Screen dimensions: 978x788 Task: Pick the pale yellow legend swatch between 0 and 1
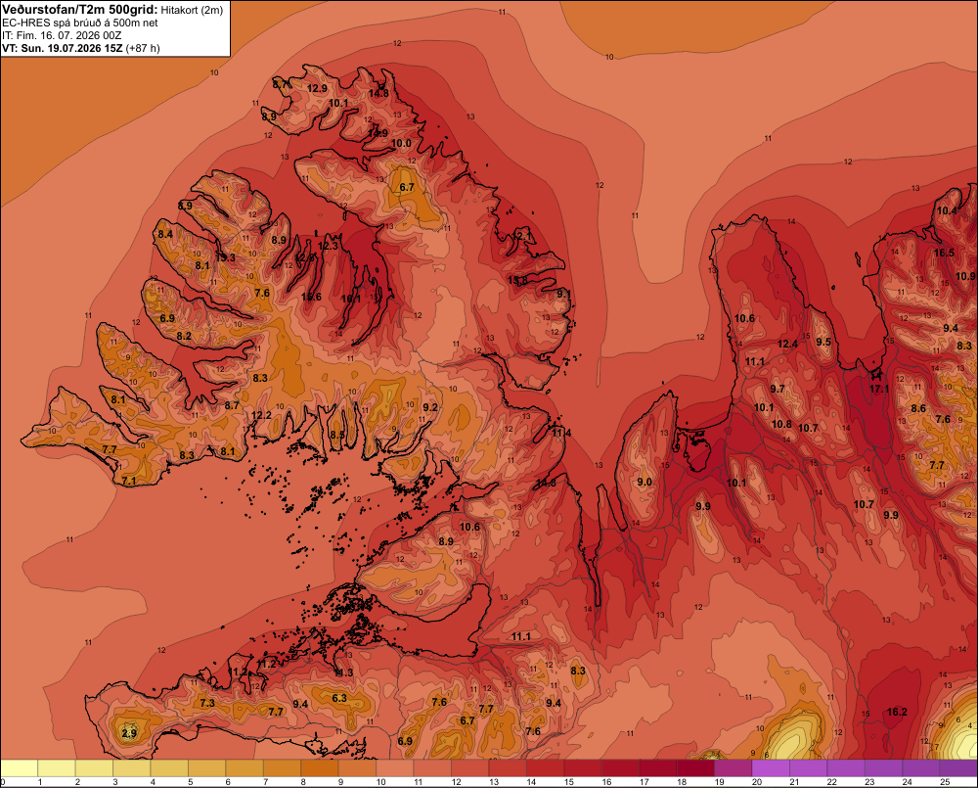[x=20, y=767]
